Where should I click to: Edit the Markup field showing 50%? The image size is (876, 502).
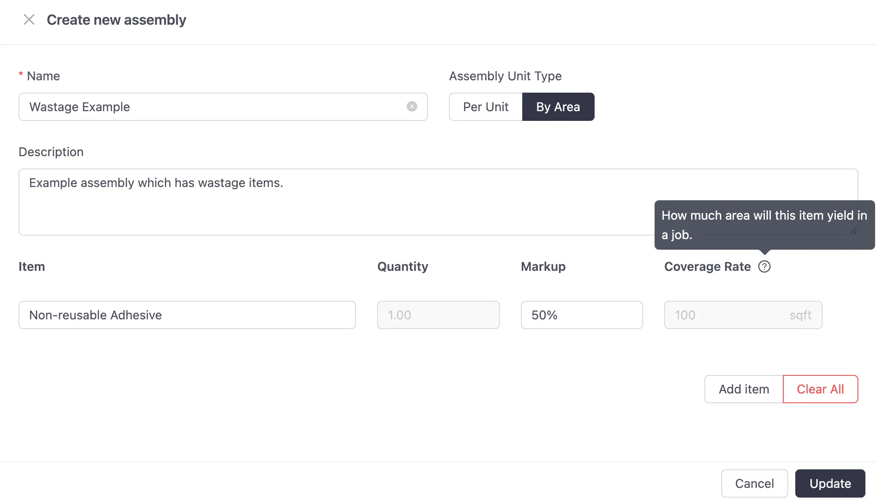coord(581,315)
